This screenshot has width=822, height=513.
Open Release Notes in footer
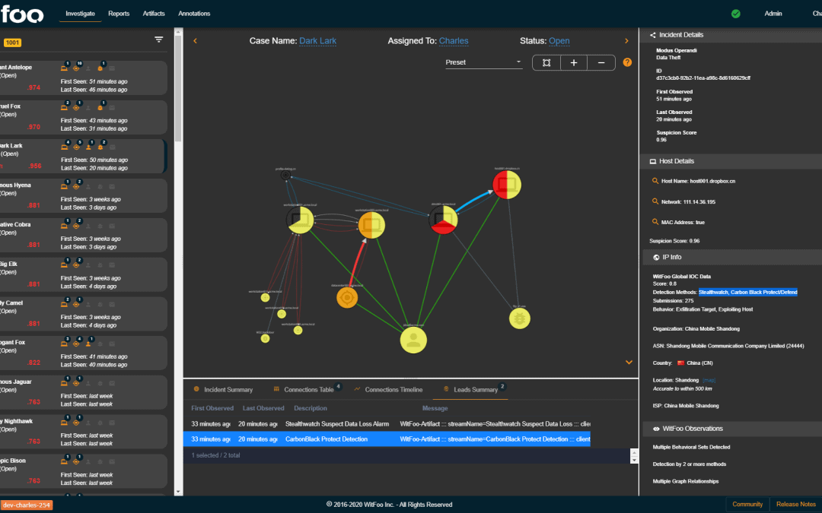click(x=796, y=504)
